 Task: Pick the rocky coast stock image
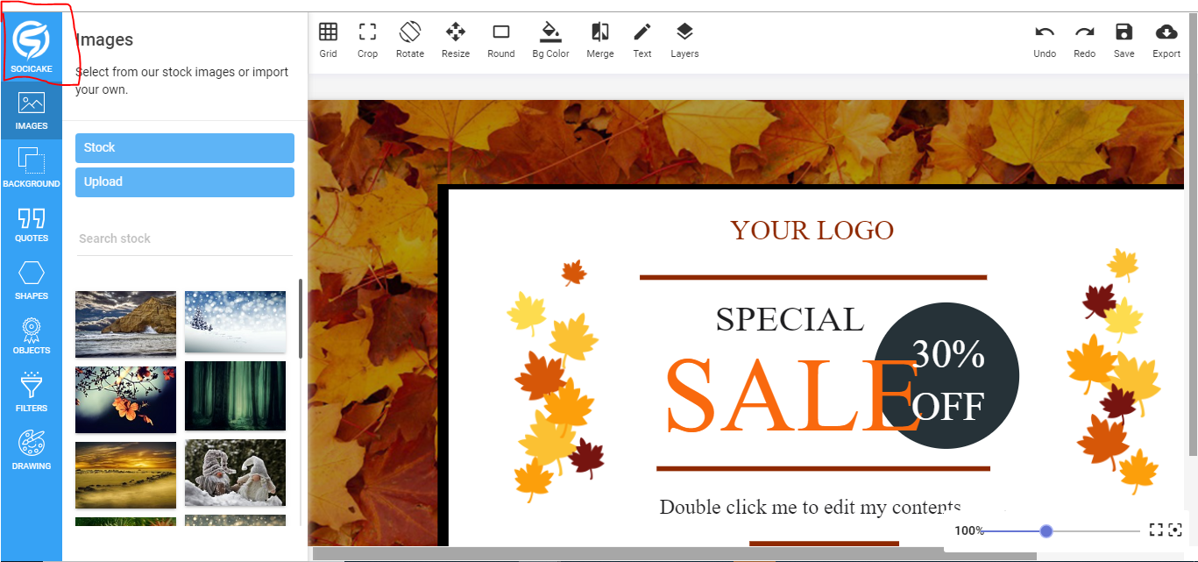(x=126, y=324)
